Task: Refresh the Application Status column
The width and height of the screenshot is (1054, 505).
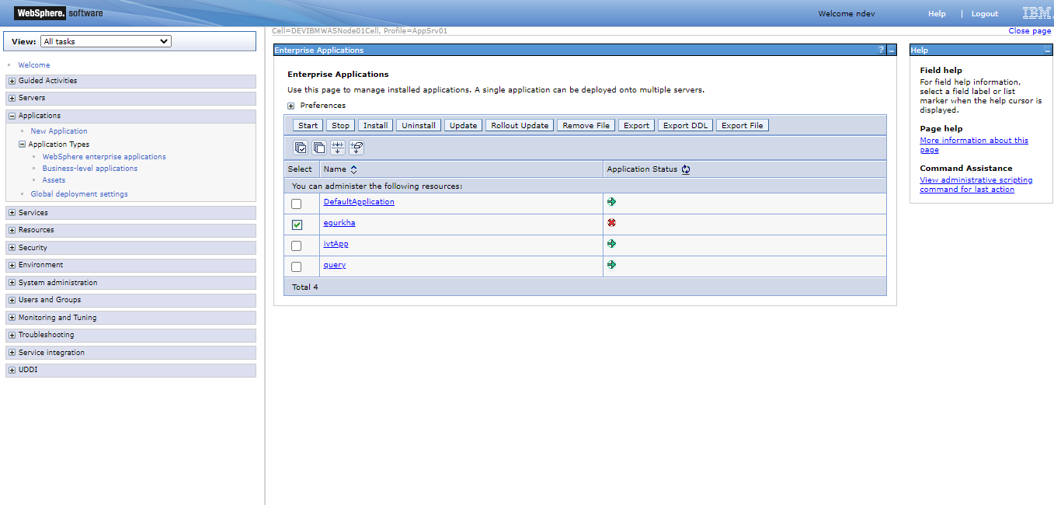Action: click(x=686, y=169)
